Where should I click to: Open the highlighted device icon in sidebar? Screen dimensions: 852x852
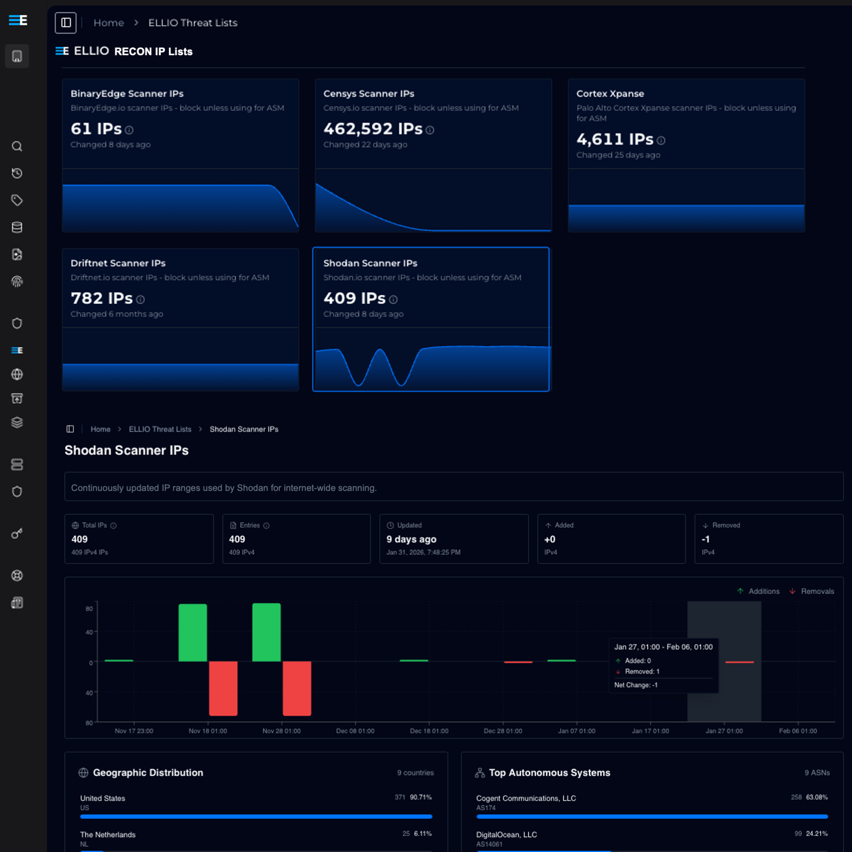pyautogui.click(x=17, y=56)
